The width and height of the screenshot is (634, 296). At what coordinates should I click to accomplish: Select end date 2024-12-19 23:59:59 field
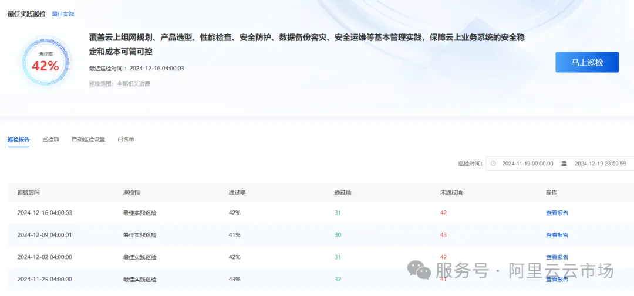(x=601, y=164)
